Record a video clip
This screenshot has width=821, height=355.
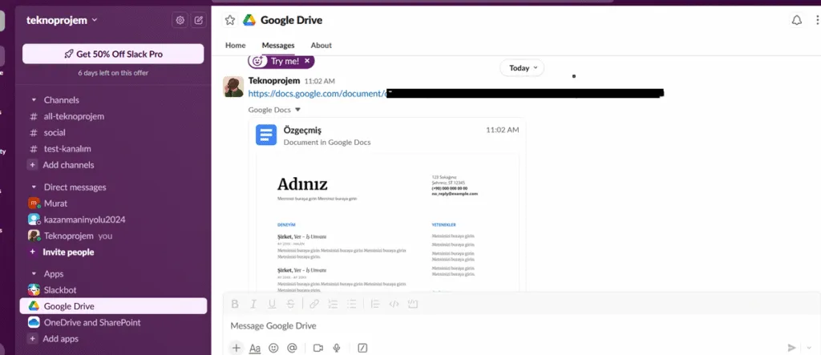317,348
